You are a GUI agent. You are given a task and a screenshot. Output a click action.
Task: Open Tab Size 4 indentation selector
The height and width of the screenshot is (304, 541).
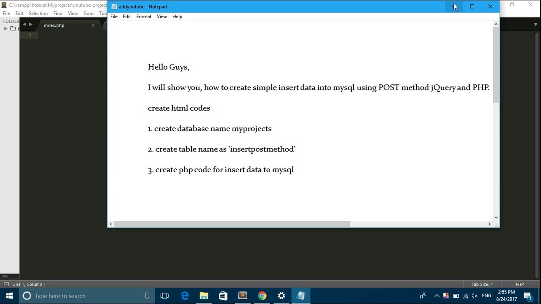482,284
